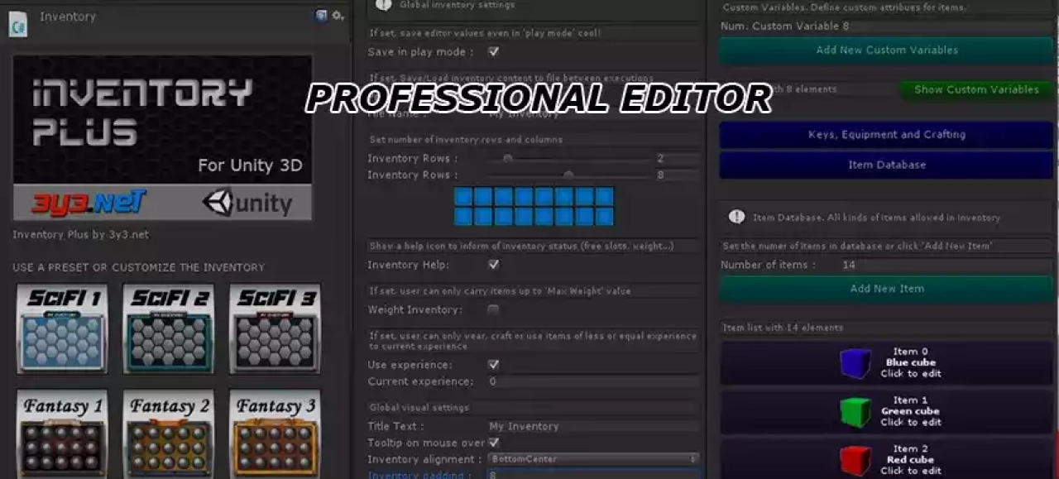This screenshot has height=479, width=1059.
Task: Click the Item Database info bubble icon
Action: 736,217
